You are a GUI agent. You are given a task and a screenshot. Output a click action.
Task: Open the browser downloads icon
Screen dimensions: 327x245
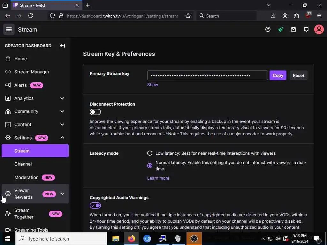coord(273,16)
